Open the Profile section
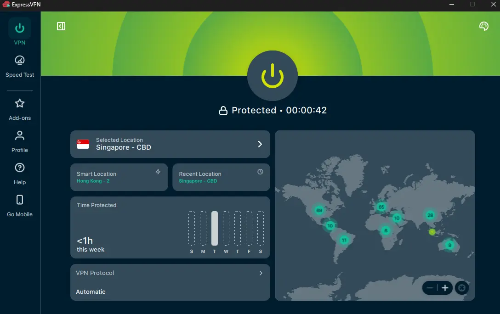This screenshot has width=500, height=314. tap(20, 142)
